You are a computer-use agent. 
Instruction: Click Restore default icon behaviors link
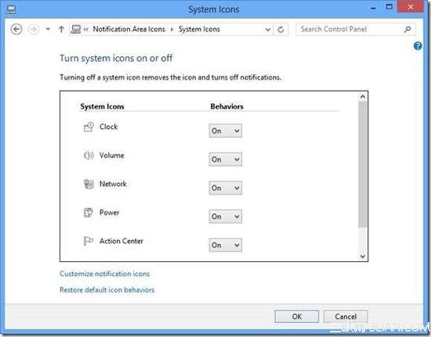click(x=107, y=290)
